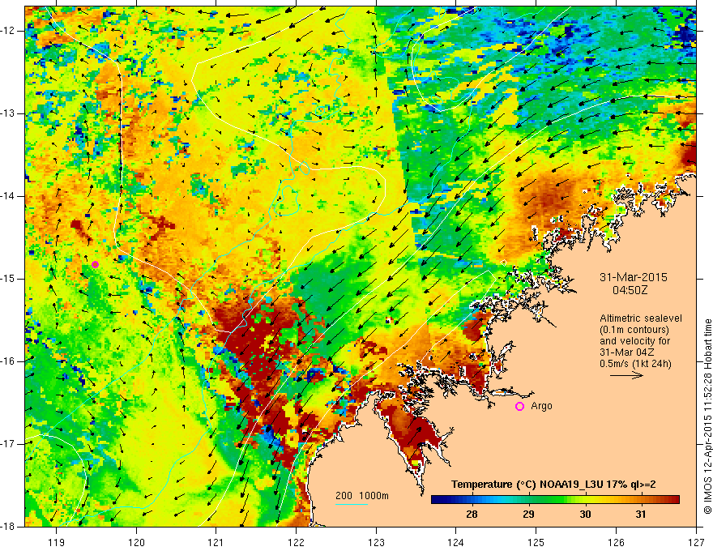Image resolution: width=713 pixels, height=551 pixels.
Task: Click the 30 colorbar tick label
Action: (585, 515)
